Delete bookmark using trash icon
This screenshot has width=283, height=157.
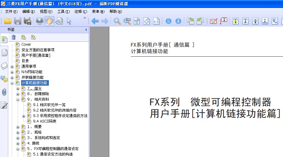[x=14, y=37]
